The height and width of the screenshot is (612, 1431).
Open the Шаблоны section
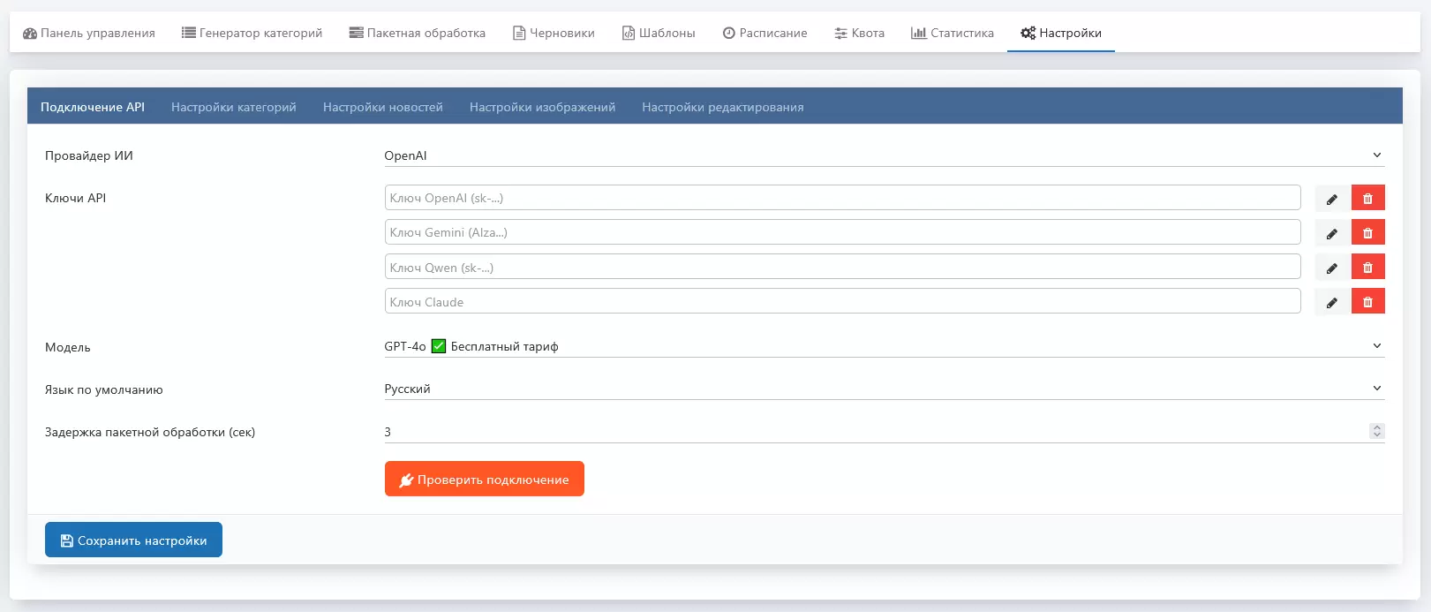pos(658,33)
